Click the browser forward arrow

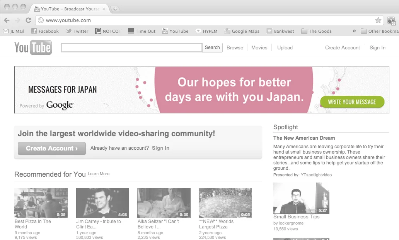click(17, 20)
